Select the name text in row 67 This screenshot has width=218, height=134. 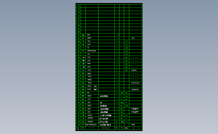click(x=89, y=35)
